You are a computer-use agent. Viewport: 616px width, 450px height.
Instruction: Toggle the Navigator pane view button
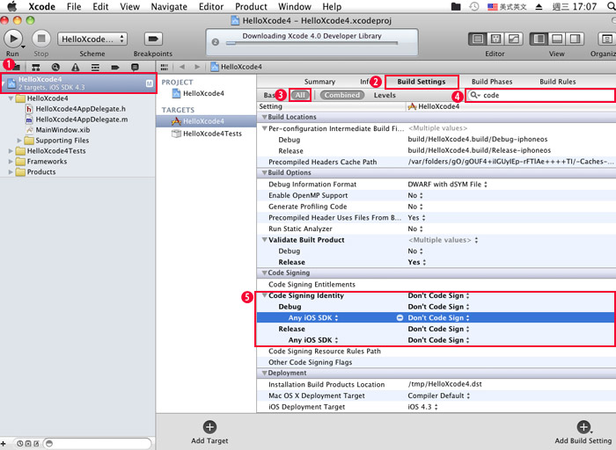[x=539, y=39]
